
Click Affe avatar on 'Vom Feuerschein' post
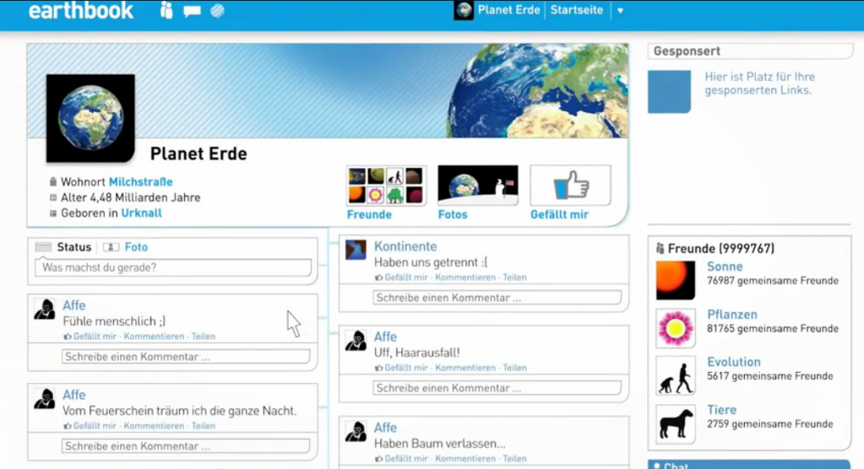coord(44,398)
